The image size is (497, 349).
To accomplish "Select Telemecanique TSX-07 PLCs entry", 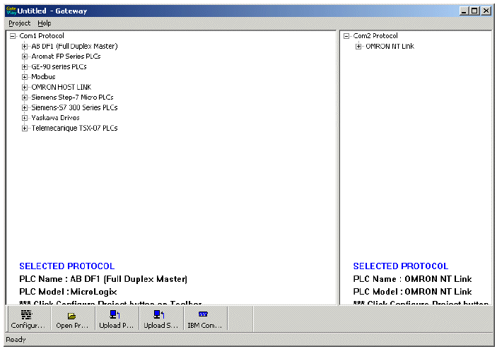I will (x=74, y=129).
